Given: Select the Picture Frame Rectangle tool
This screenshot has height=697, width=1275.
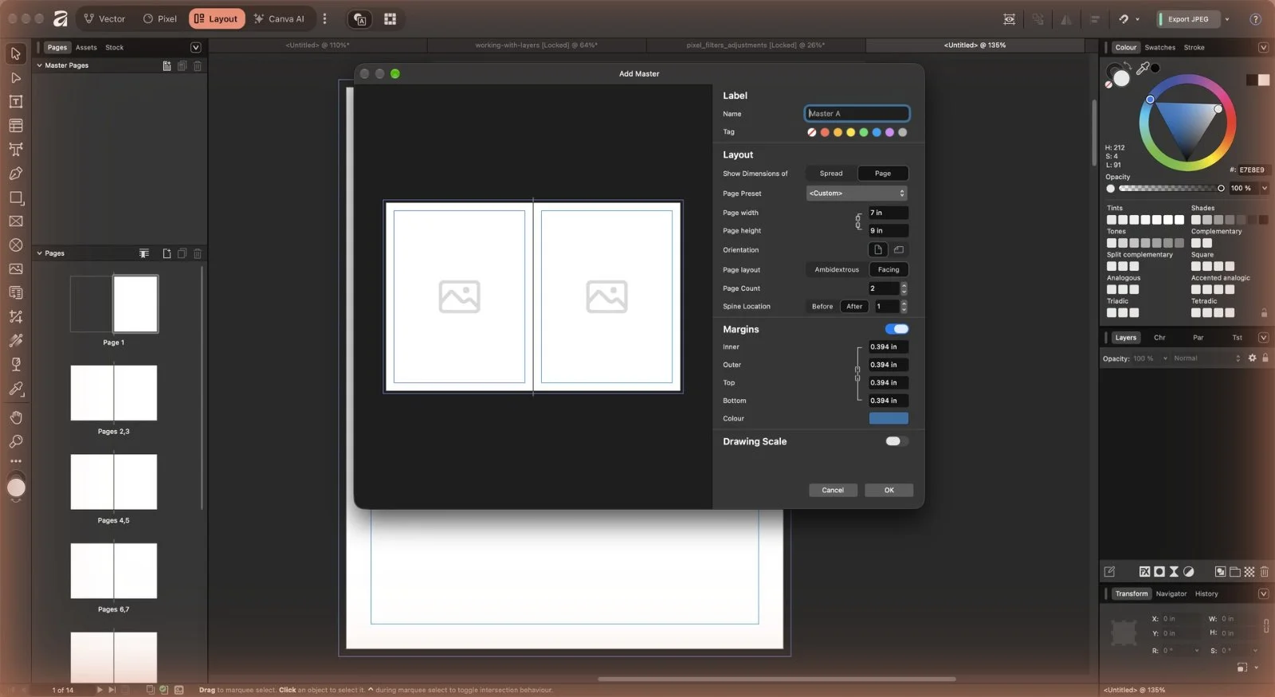Looking at the screenshot, I should point(15,221).
